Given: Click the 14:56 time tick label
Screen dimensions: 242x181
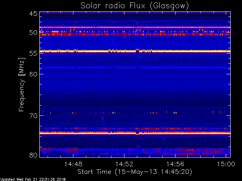Looking at the screenshot, I should [x=175, y=164].
